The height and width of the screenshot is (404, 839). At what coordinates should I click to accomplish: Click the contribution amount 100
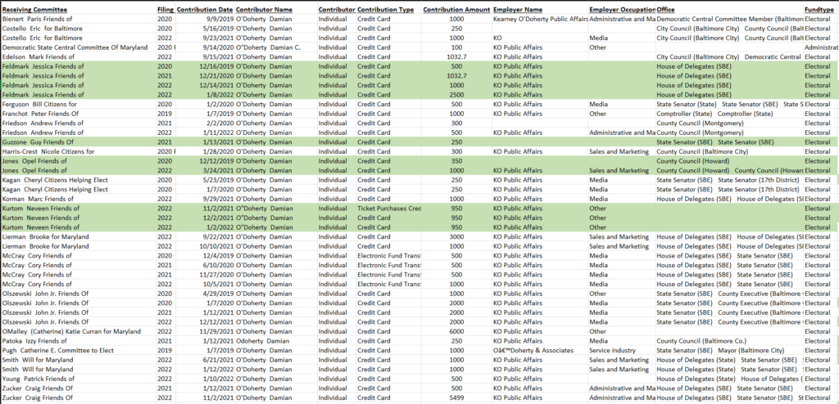point(456,47)
